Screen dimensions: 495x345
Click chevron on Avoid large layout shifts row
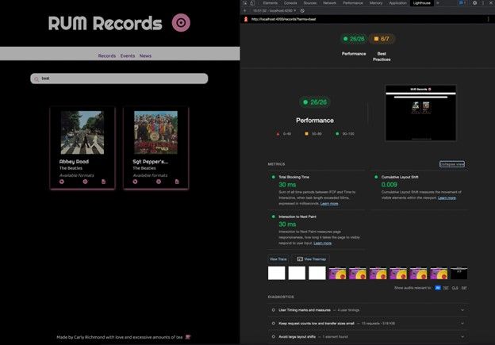pos(462,337)
